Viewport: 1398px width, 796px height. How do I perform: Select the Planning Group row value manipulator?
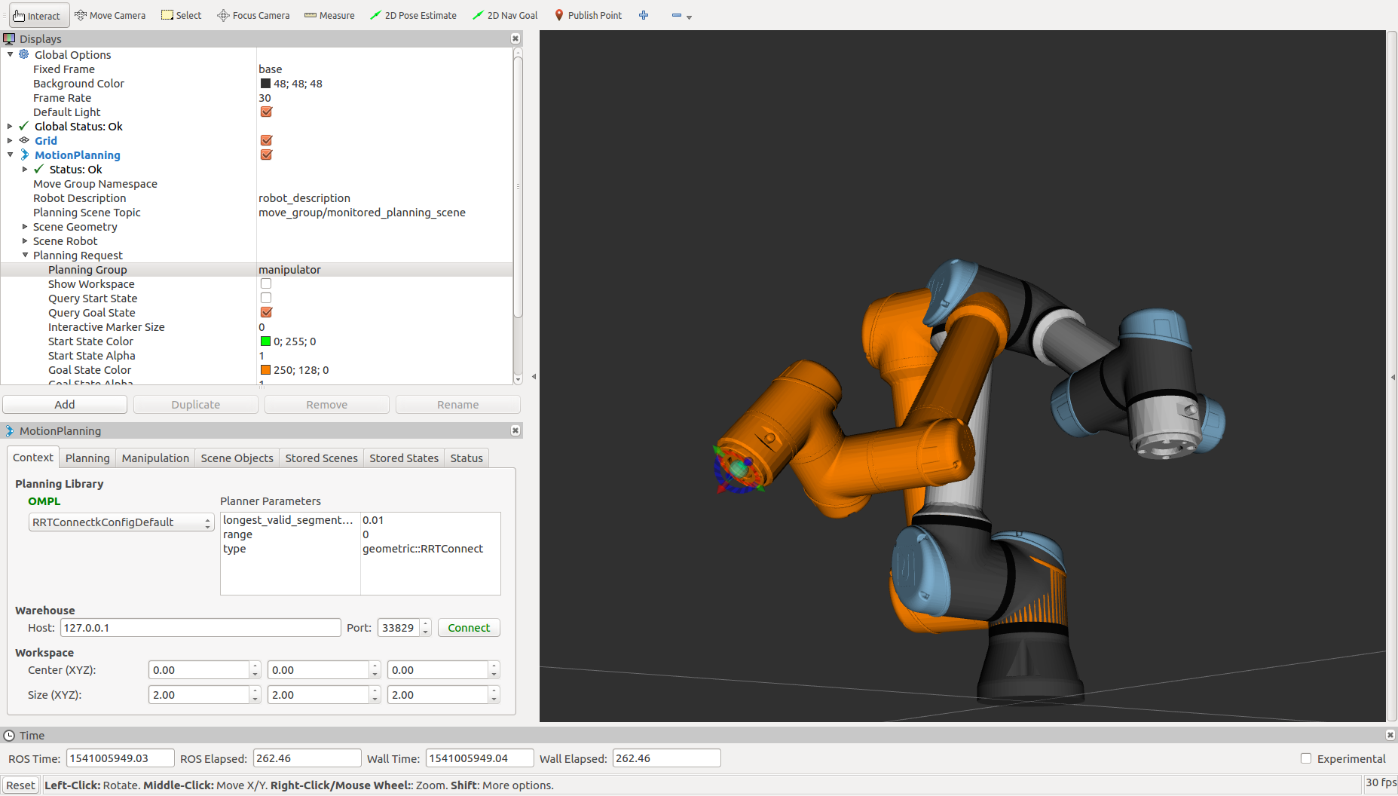click(x=289, y=269)
